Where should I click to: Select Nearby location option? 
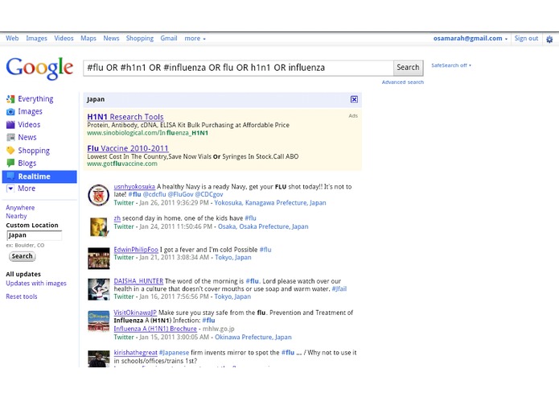point(16,216)
